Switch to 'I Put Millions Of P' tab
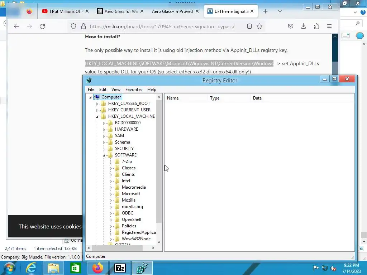The height and width of the screenshot is (275, 367). [62, 11]
